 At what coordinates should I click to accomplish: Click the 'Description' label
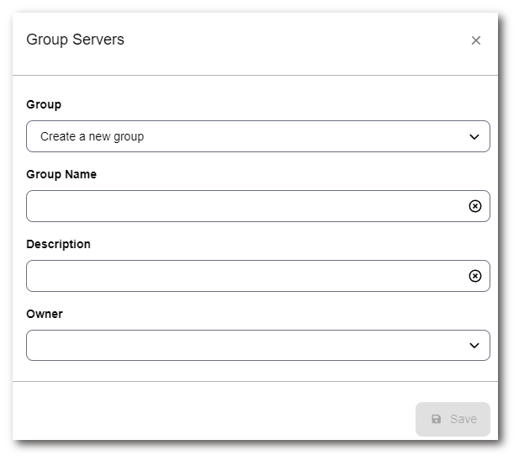[58, 244]
